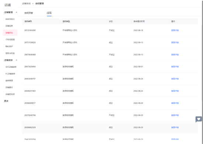
Task: Switch to the 违规预警 tab
Action: 29,13
